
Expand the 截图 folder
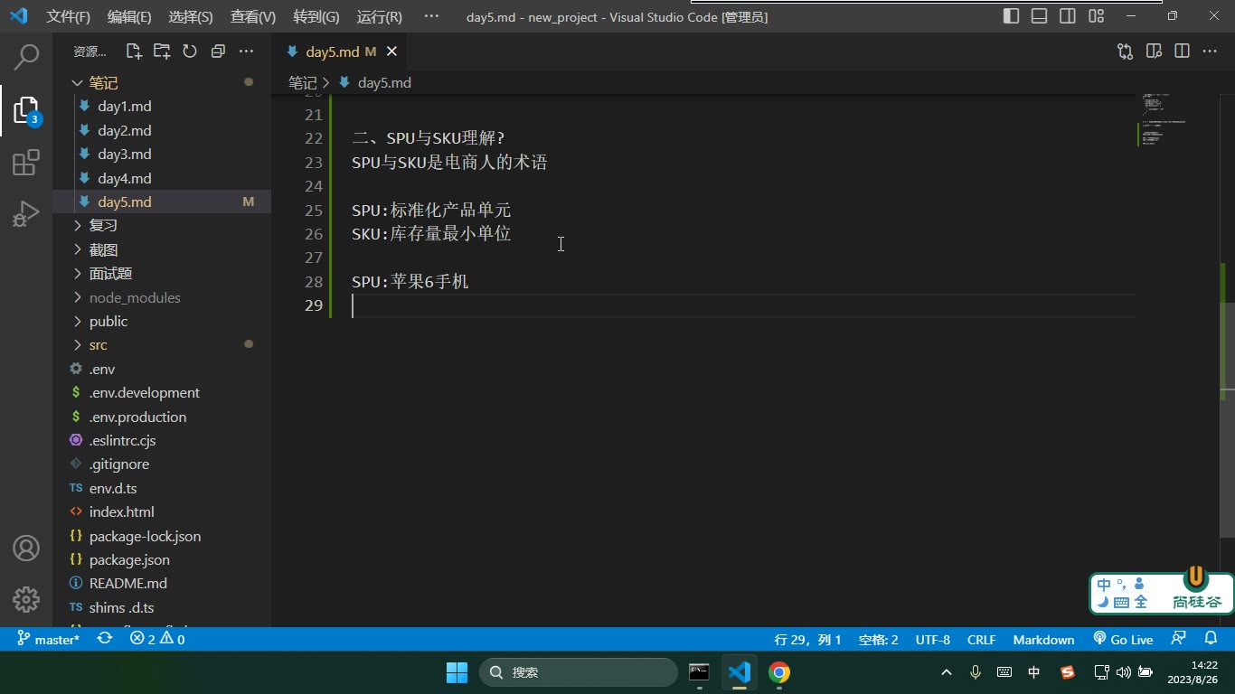click(x=162, y=249)
